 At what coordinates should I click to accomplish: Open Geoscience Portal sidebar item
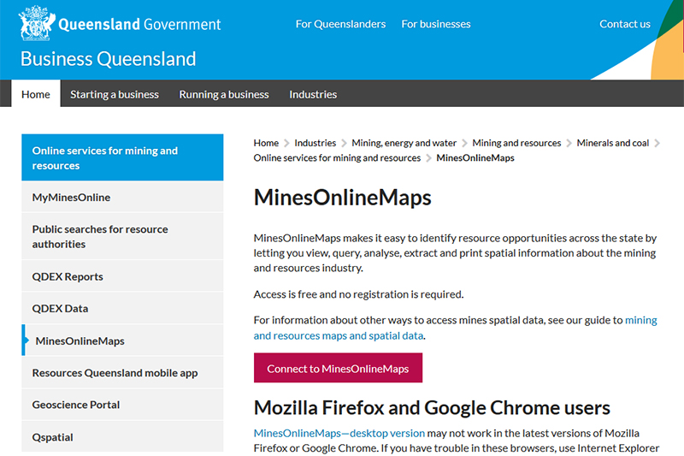[75, 405]
